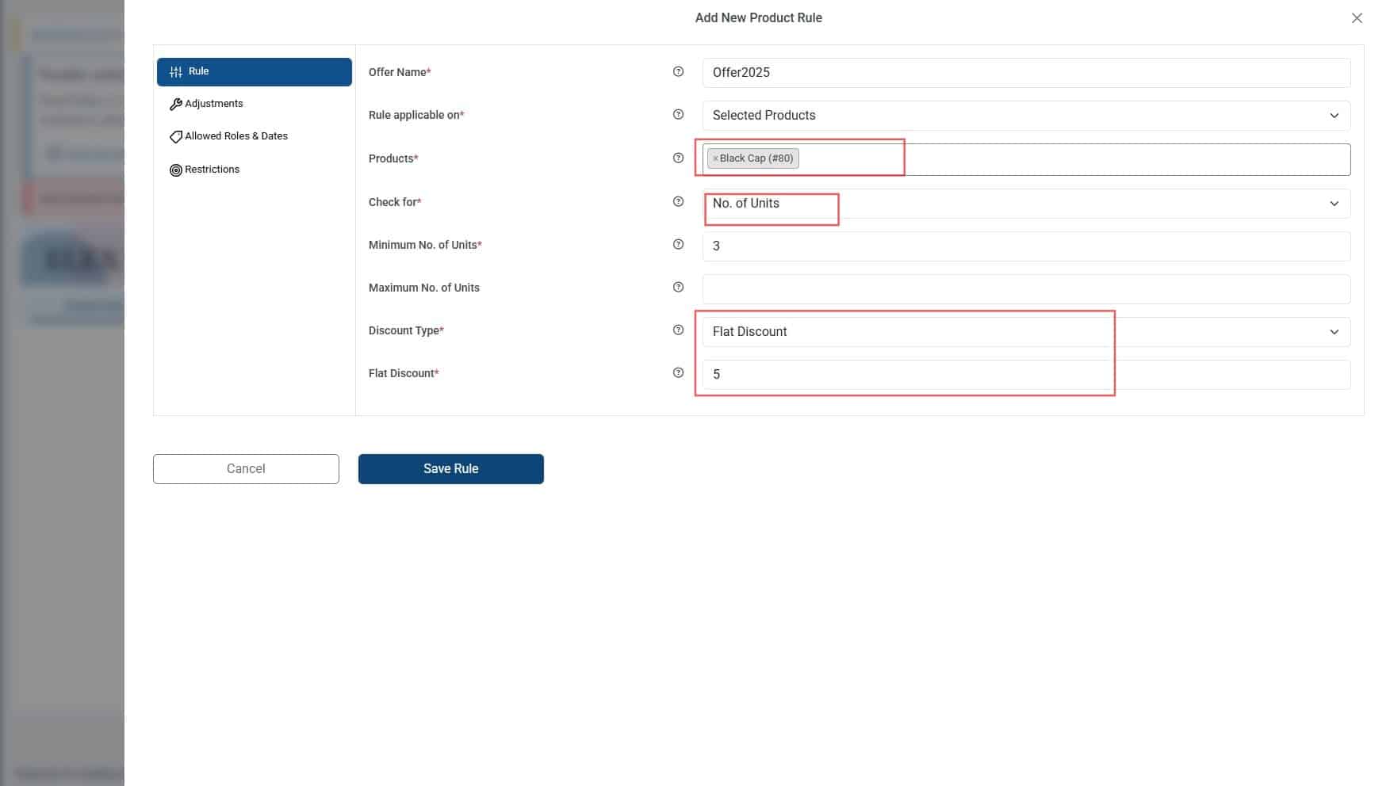Click the Cancel button
The image size is (1390, 786).
246,469
